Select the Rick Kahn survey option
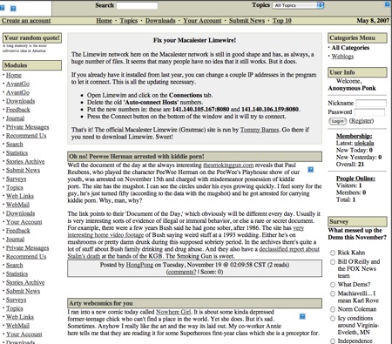Viewport: 392px width, 344px height. coord(333,253)
